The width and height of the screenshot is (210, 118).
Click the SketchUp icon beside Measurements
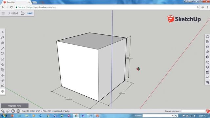[x=208, y=111]
